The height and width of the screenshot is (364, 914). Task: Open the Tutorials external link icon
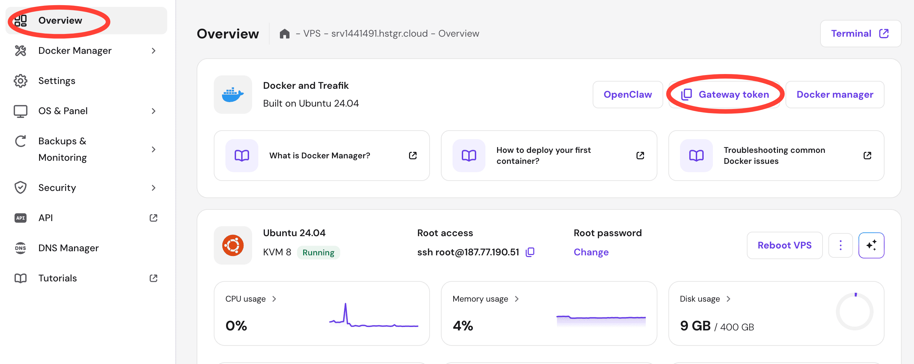[x=153, y=278]
